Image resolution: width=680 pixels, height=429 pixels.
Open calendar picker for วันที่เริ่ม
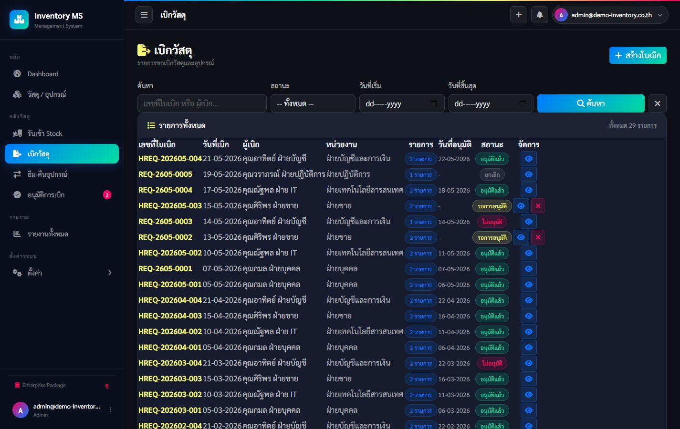(x=433, y=103)
